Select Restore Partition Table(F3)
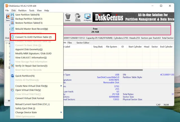 pos(37,23)
